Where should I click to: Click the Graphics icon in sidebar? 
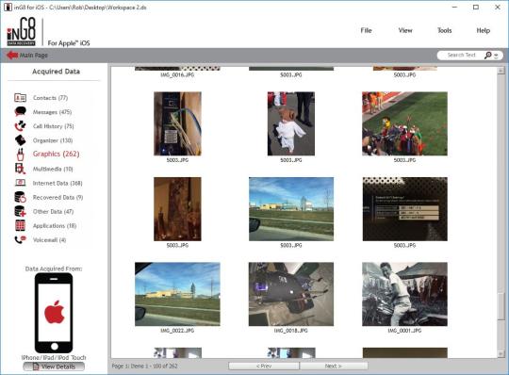coord(21,155)
